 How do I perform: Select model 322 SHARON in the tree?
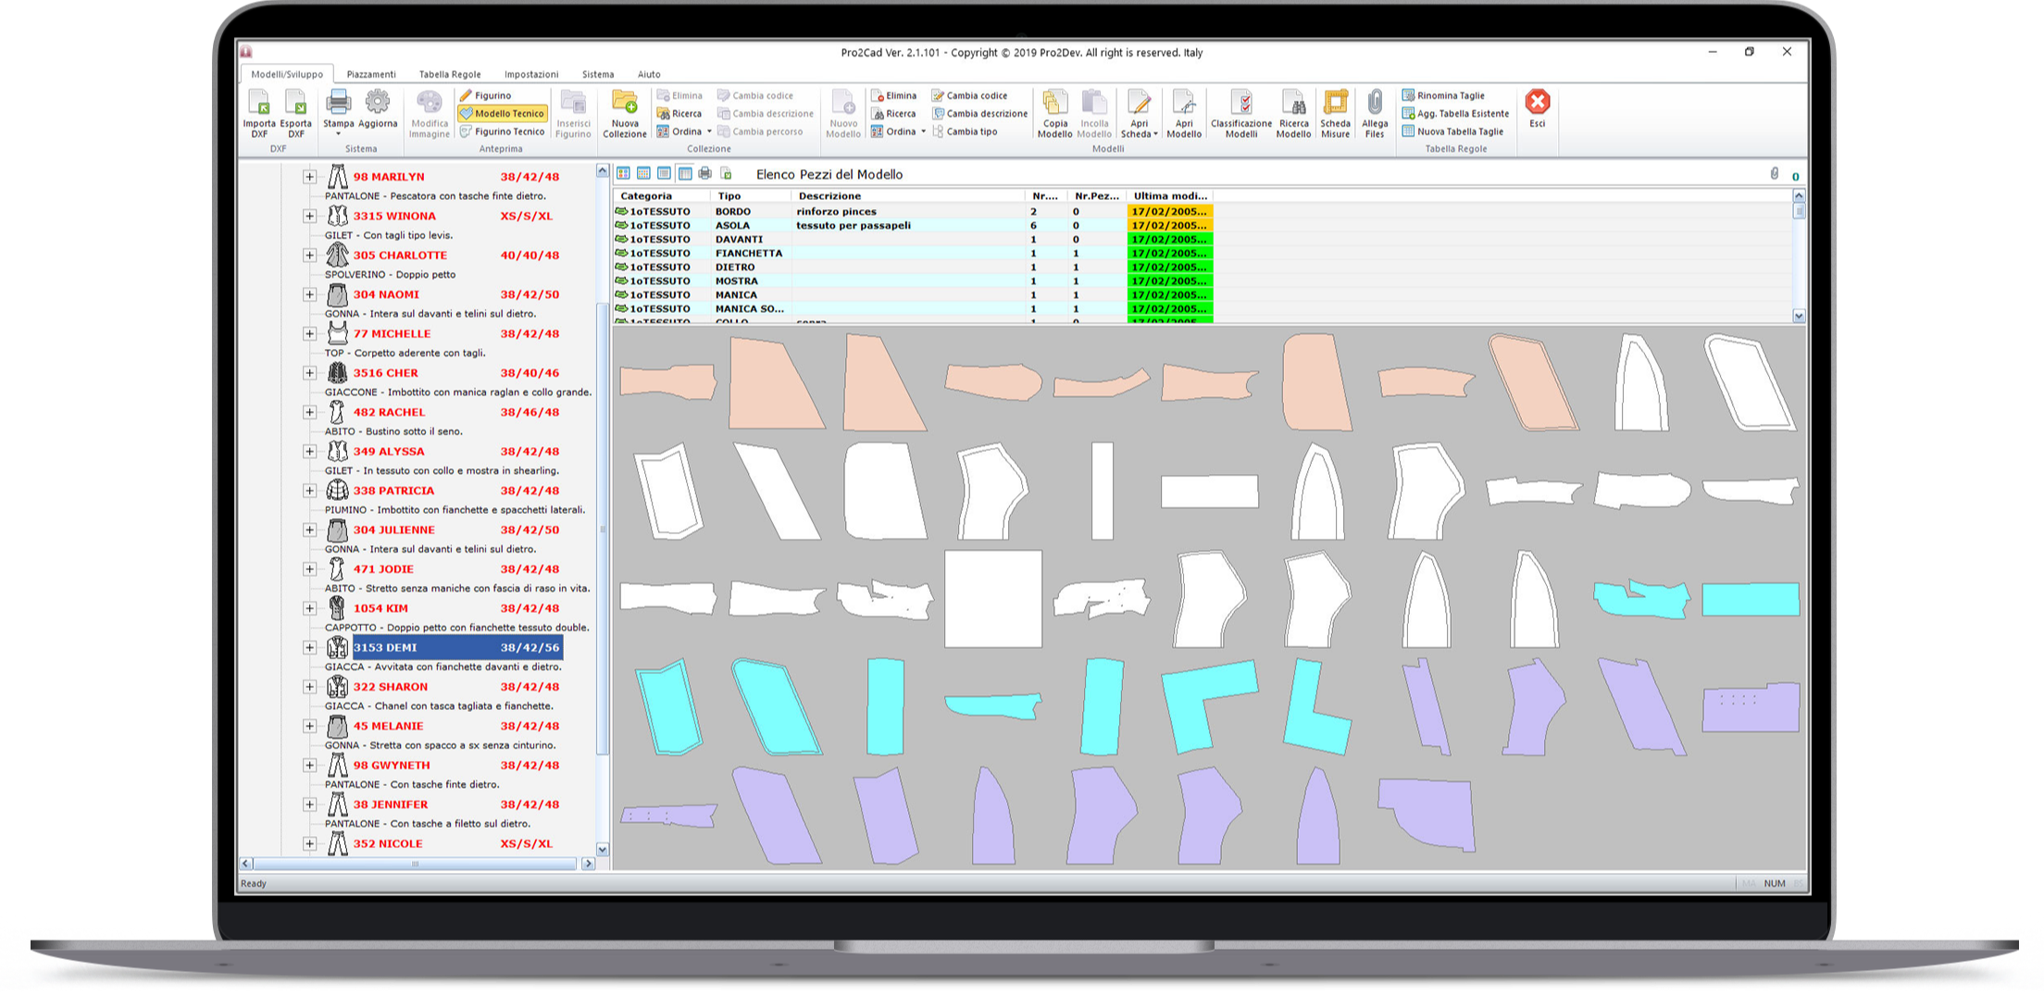coord(391,687)
